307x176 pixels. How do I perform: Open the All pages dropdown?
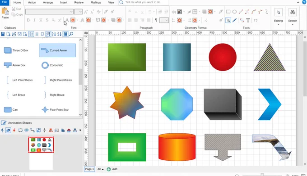tap(100, 169)
